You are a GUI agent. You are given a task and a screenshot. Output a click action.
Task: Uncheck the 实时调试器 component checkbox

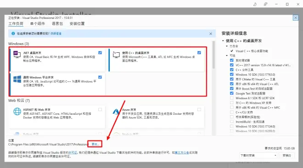pyautogui.click(x=232, y=60)
